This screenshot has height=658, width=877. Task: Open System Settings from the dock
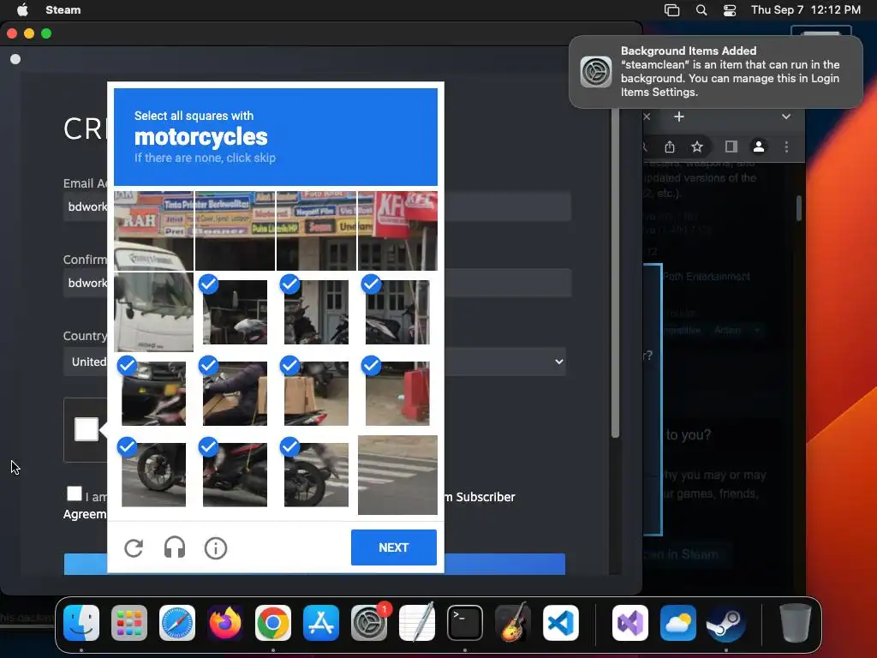(x=369, y=623)
